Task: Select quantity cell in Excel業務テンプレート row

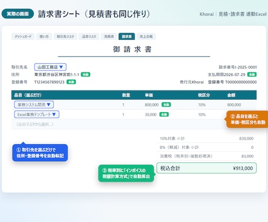Action: pyautogui.click(x=124, y=115)
